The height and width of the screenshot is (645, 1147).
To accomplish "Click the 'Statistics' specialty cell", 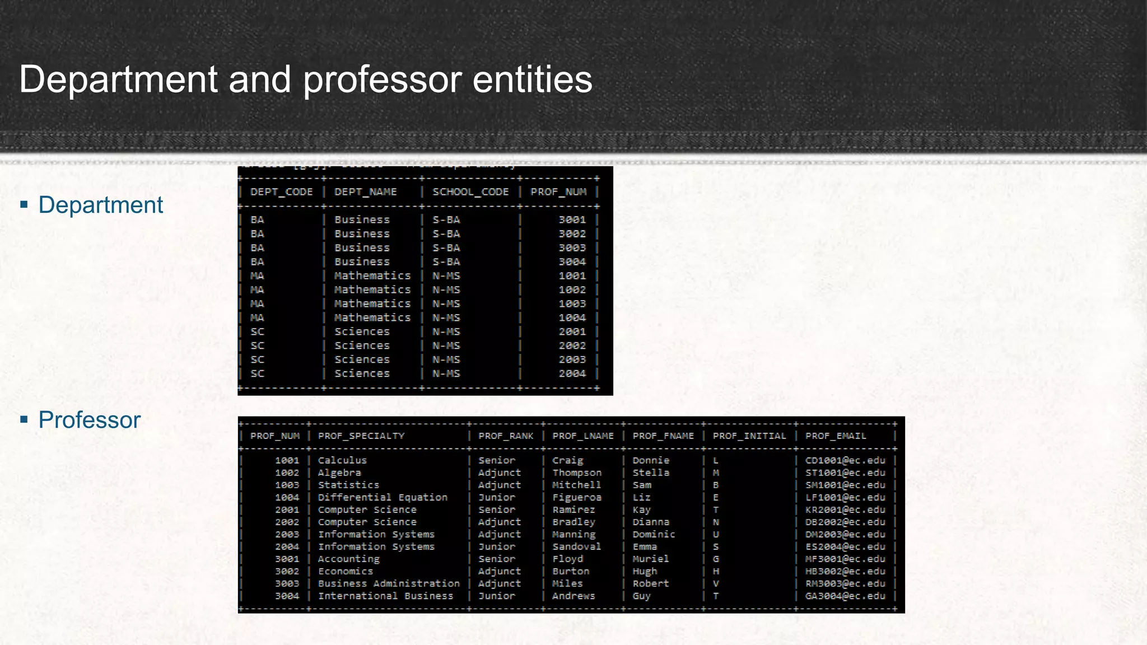I will 348,485.
